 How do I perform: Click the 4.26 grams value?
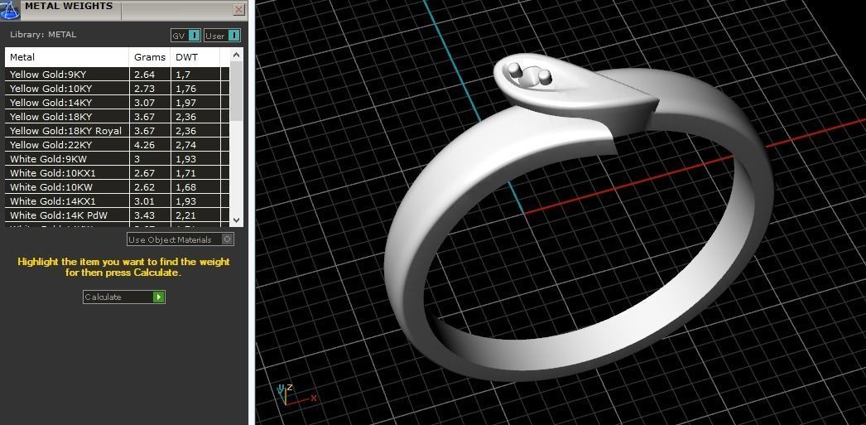144,145
